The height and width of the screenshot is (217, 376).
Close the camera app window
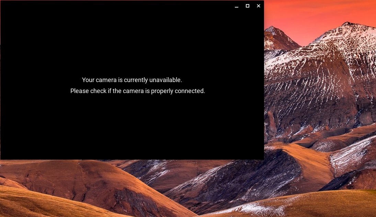pyautogui.click(x=259, y=6)
